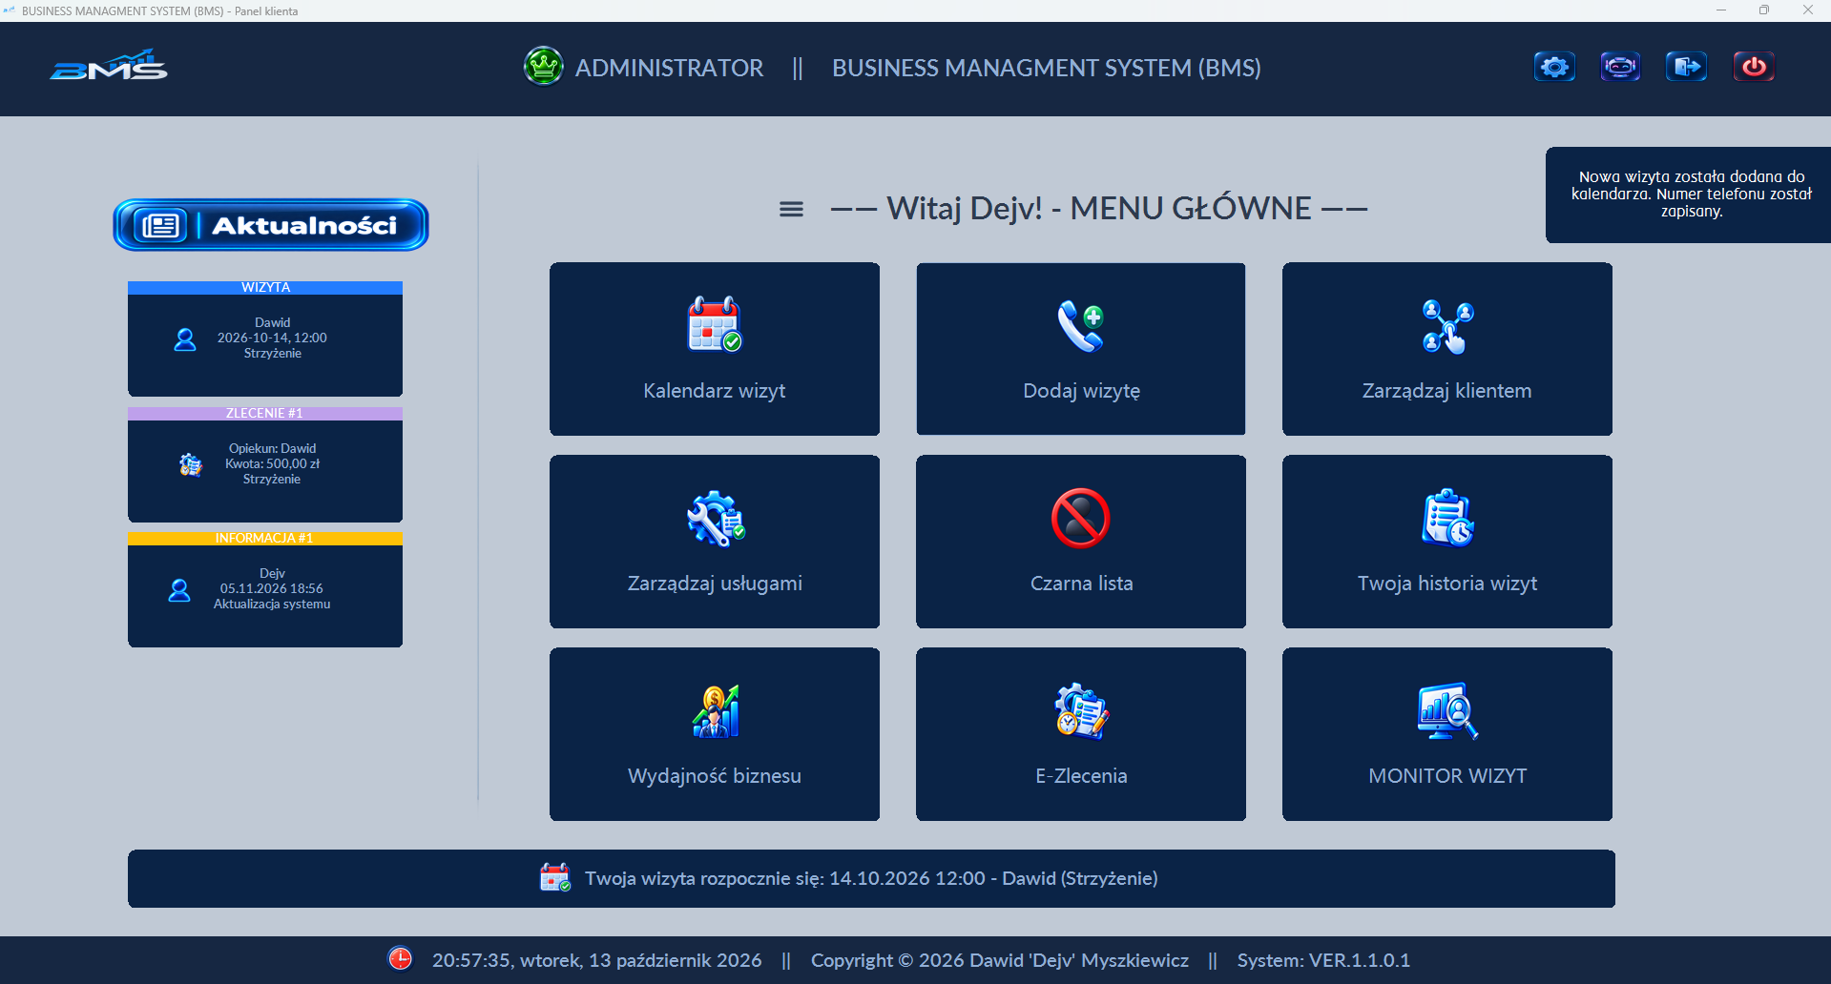Click the person icon in INFORMACJA #1 card
Image resolution: width=1831 pixels, height=984 pixels.
[179, 590]
